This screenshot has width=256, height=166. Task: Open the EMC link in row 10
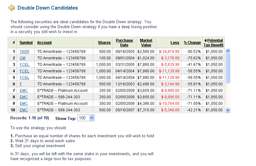(24, 110)
